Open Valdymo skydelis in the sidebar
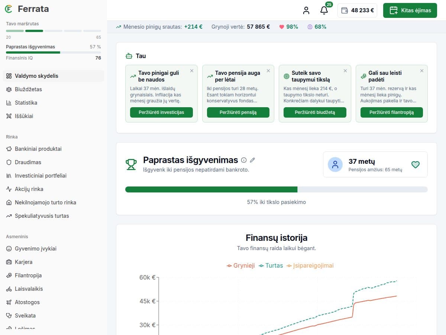Screen dimensions: 446x335 click(54, 76)
